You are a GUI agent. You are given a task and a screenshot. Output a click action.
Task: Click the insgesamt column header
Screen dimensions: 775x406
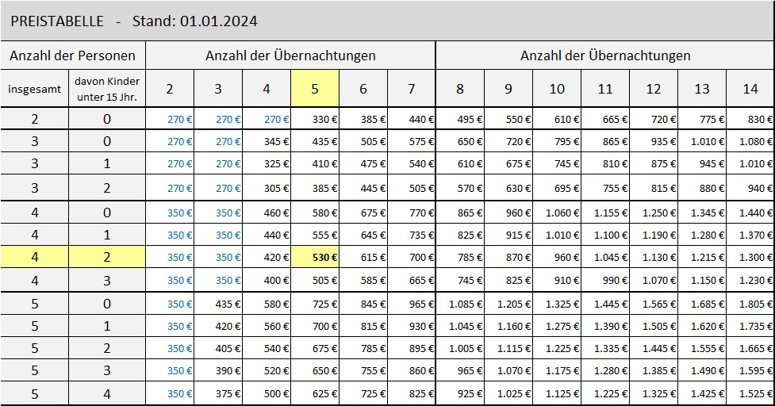[x=34, y=89]
